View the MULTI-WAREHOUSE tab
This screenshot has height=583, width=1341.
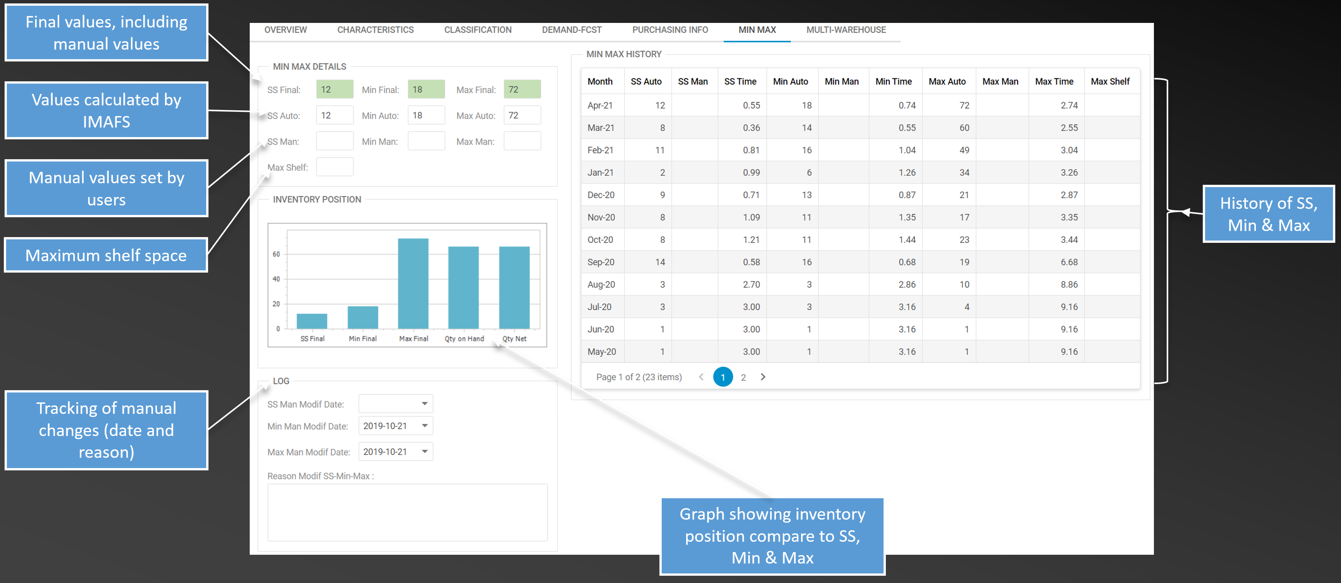click(x=845, y=30)
